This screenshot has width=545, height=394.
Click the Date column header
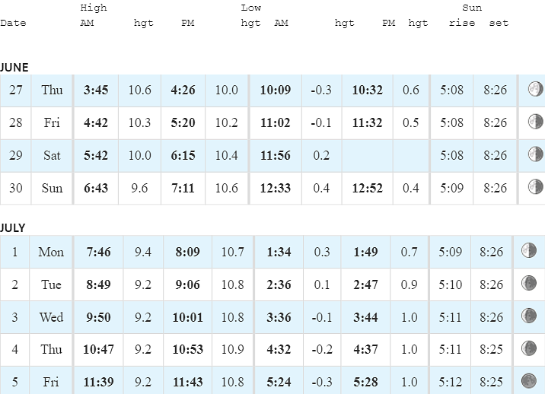13,24
